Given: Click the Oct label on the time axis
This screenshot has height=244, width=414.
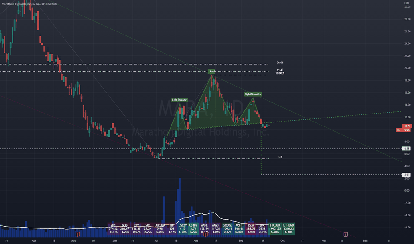Looking at the screenshot, I should [283, 240].
